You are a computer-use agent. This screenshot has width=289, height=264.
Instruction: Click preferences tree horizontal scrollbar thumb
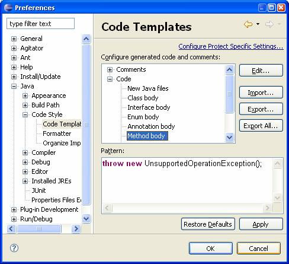pos(39,229)
